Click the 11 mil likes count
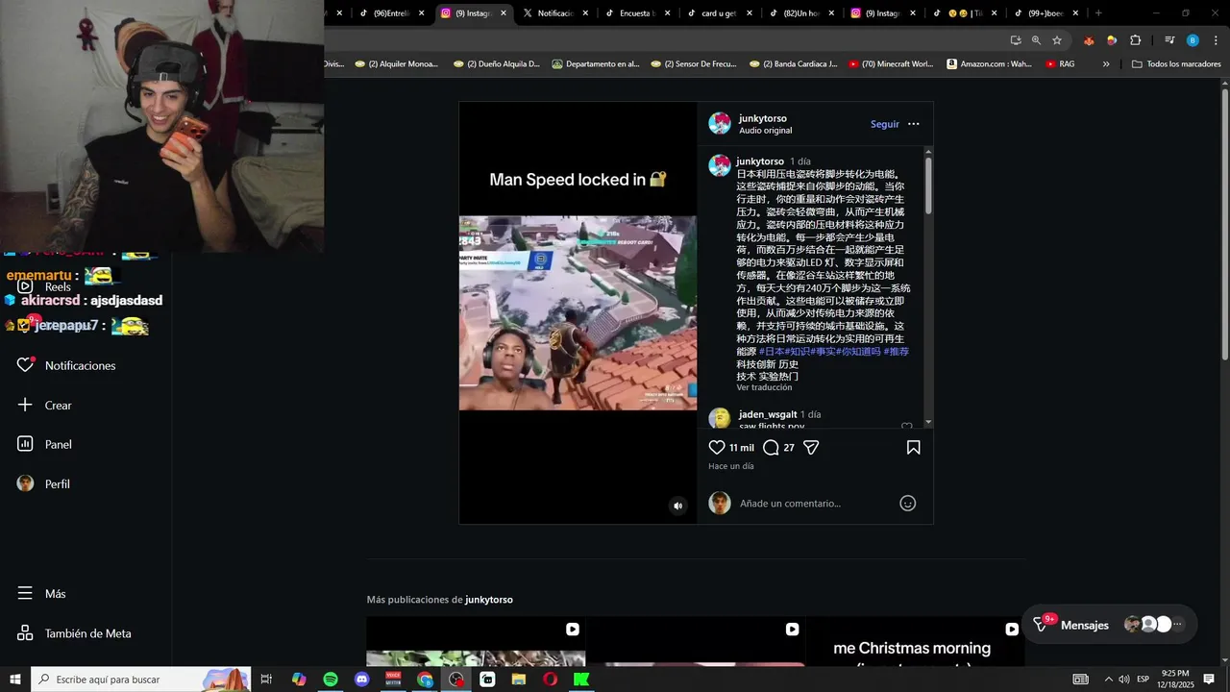 pos(742,448)
